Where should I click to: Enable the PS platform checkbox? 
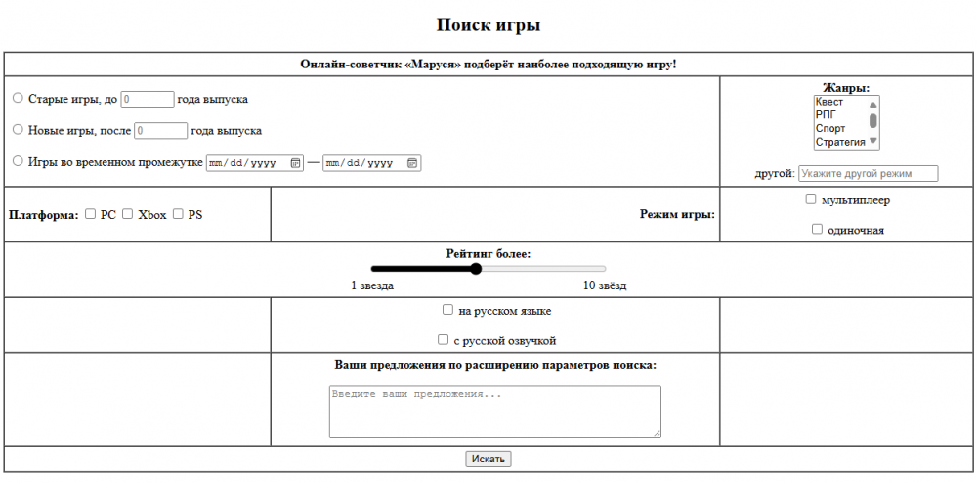tap(178, 214)
